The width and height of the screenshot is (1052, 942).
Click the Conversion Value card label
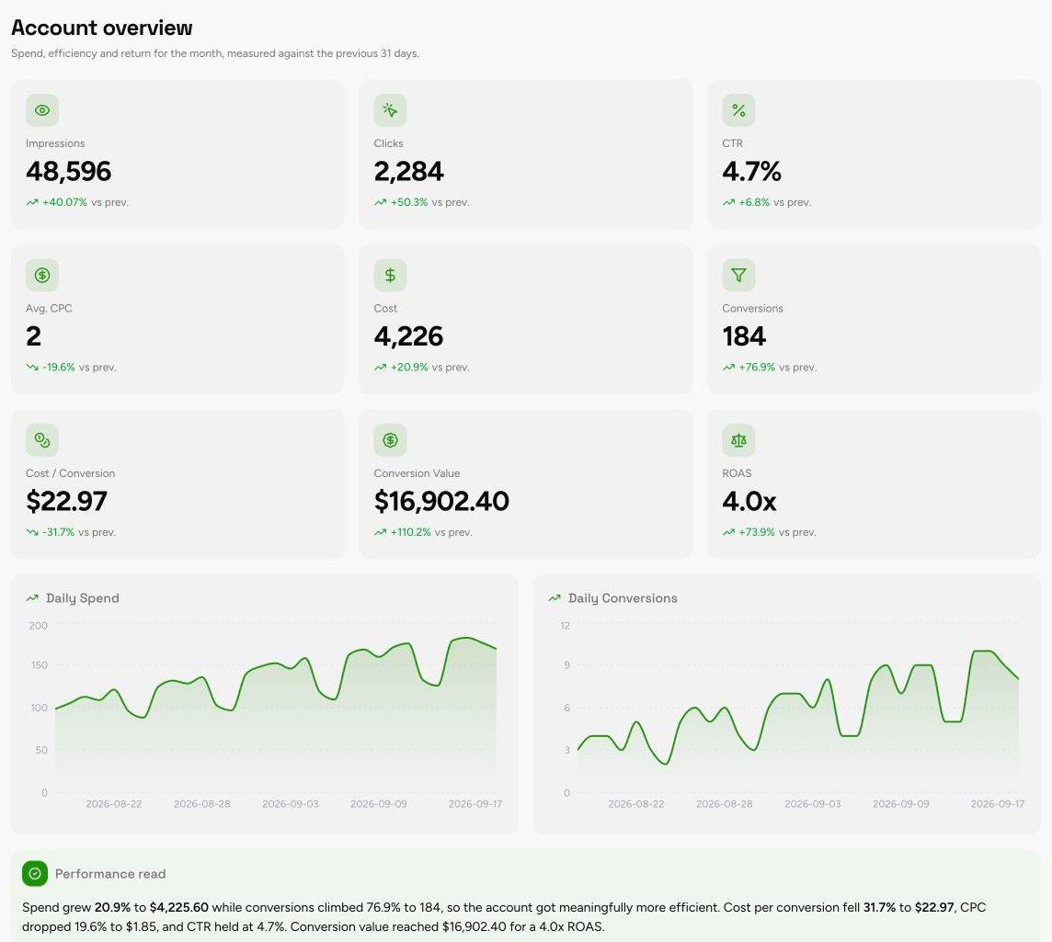tap(417, 473)
